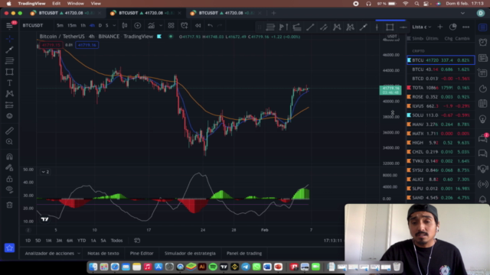Hide all drawings with eye icon
The width and height of the screenshot is (490, 275).
coord(9,189)
